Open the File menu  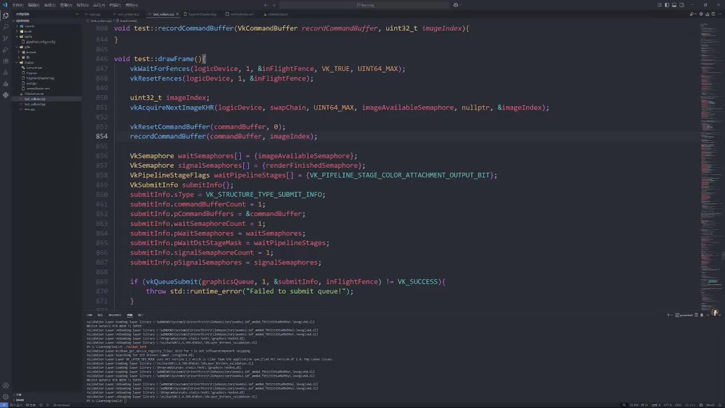tap(18, 5)
